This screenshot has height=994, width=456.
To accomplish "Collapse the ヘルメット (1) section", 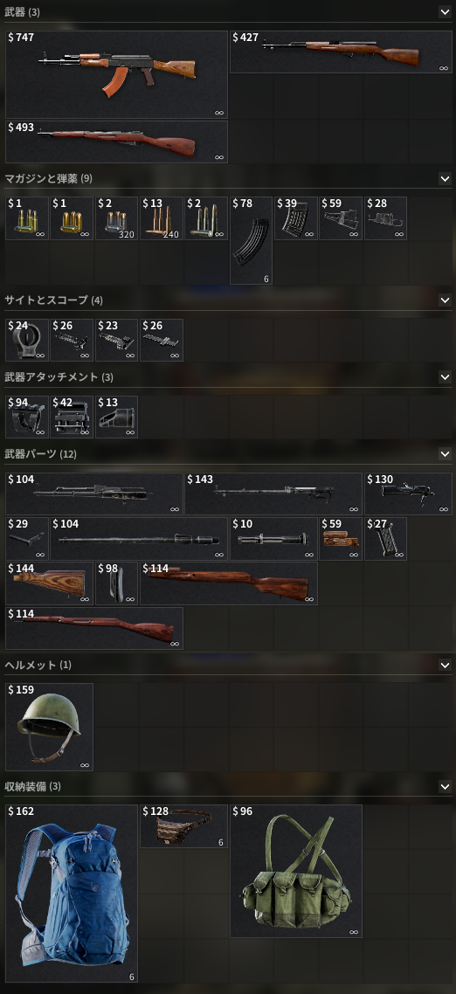I will 445,665.
